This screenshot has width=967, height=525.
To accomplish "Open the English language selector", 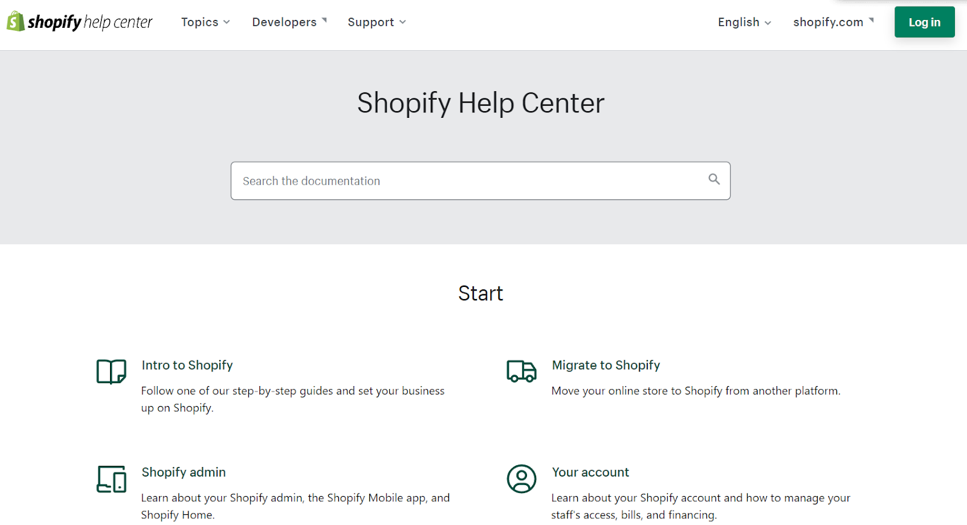I will (x=745, y=22).
